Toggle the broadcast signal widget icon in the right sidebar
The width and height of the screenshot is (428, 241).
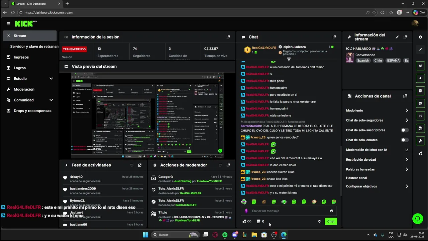420,116
